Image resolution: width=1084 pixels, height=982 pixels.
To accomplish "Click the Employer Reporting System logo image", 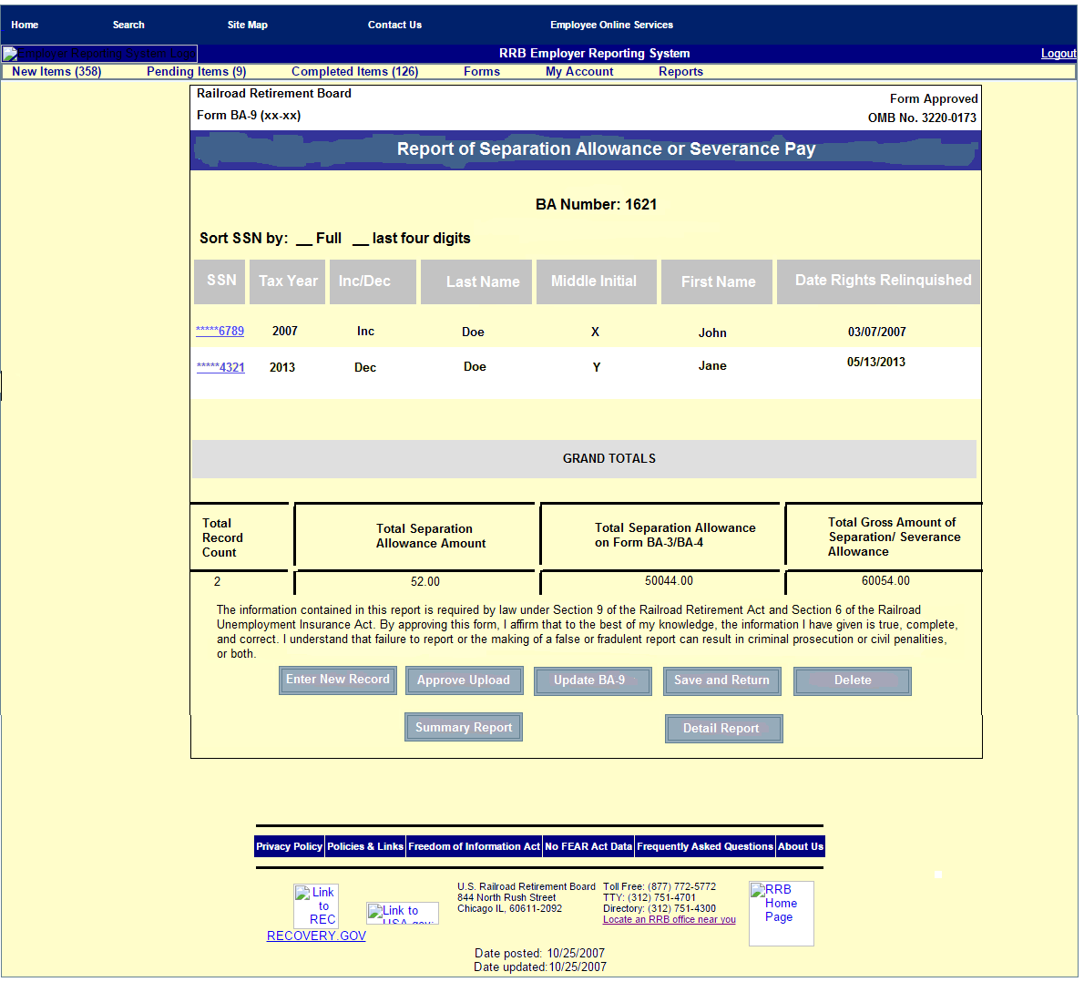I will [x=99, y=54].
